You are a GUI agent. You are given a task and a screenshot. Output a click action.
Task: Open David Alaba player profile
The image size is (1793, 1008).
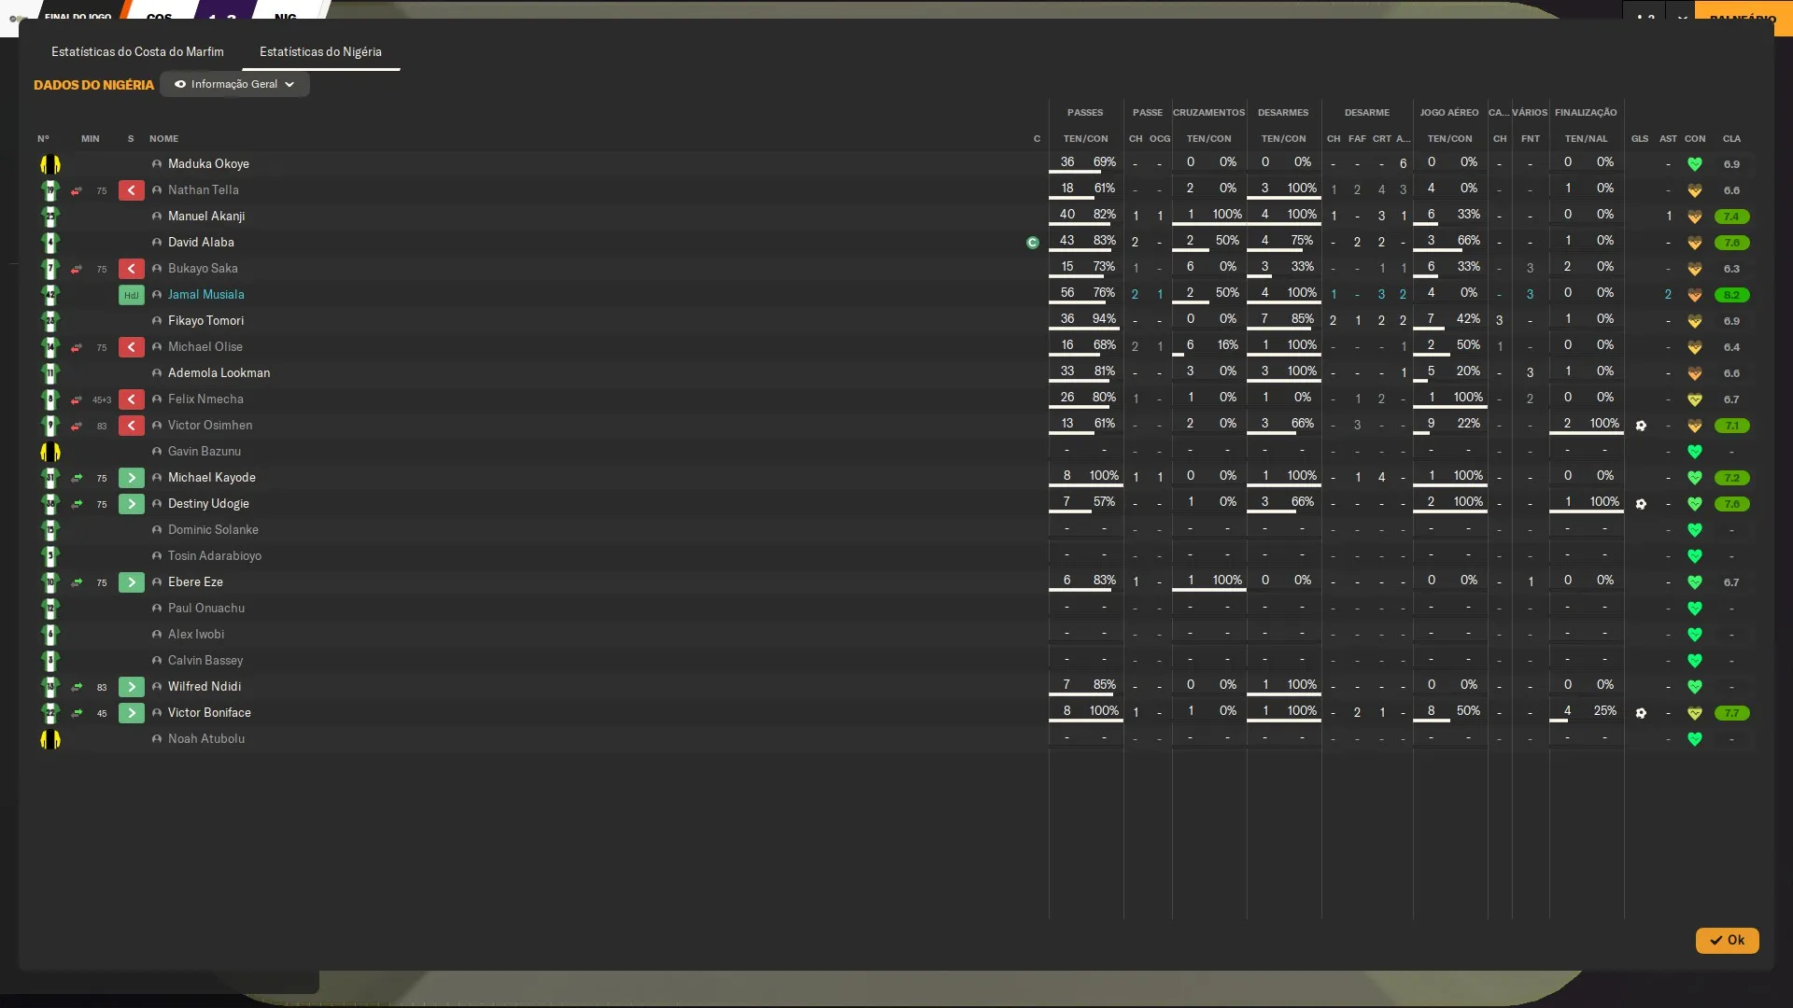201,242
